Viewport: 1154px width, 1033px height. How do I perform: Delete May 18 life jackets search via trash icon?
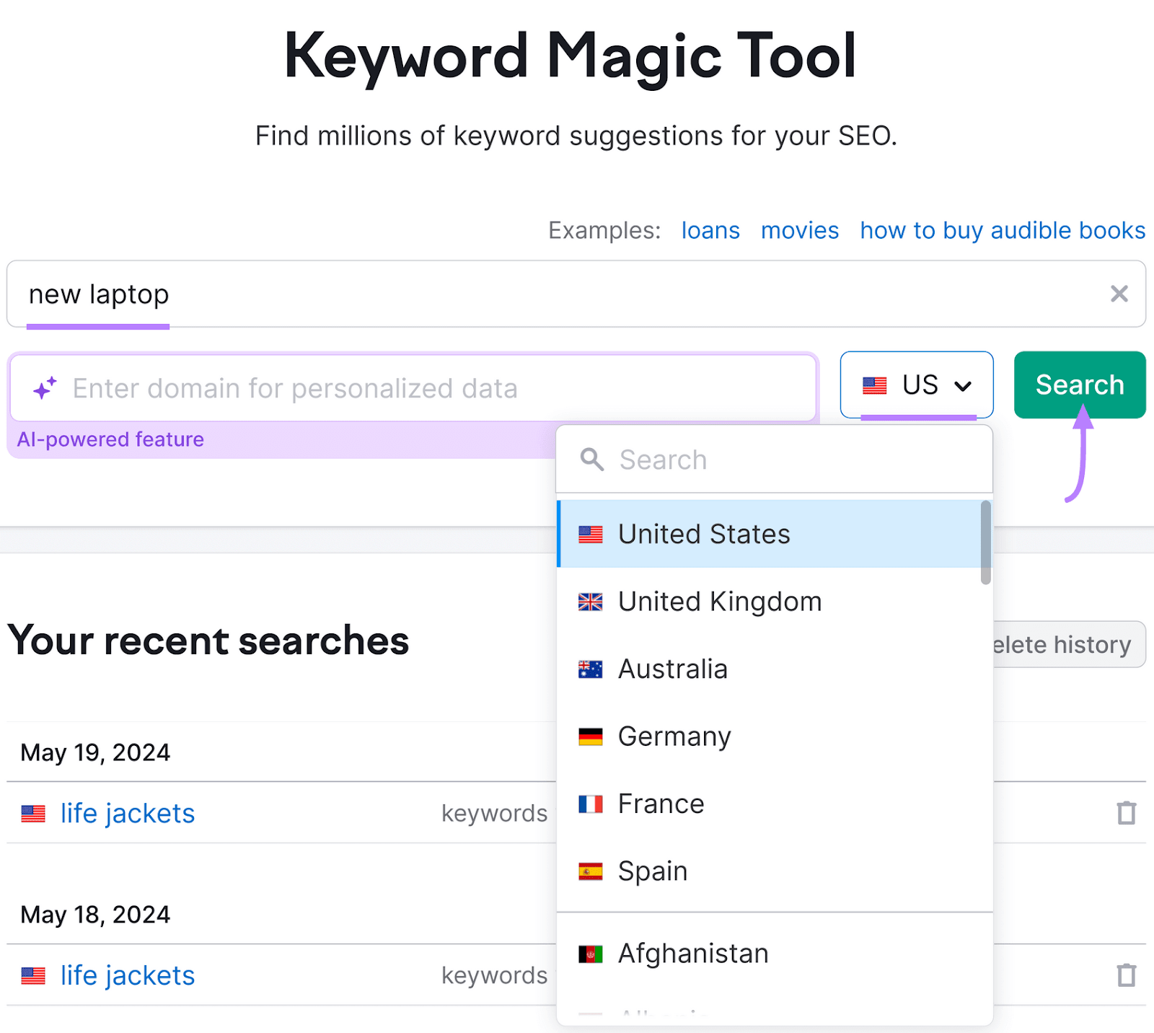1125,975
